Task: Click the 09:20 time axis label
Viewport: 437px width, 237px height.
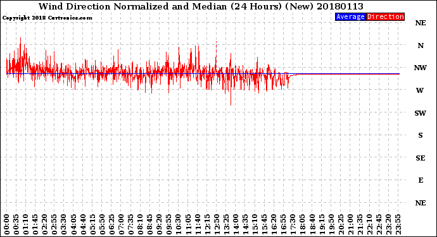Action: coord(160,224)
